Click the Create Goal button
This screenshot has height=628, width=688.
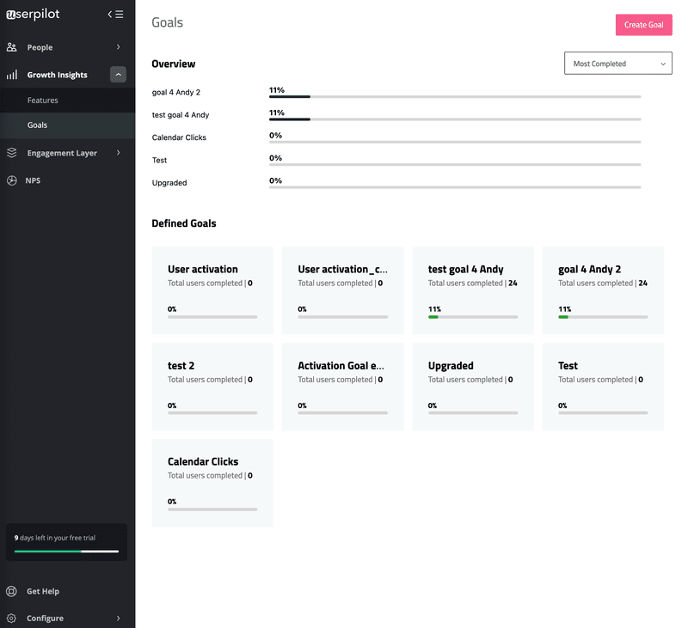pyautogui.click(x=643, y=25)
